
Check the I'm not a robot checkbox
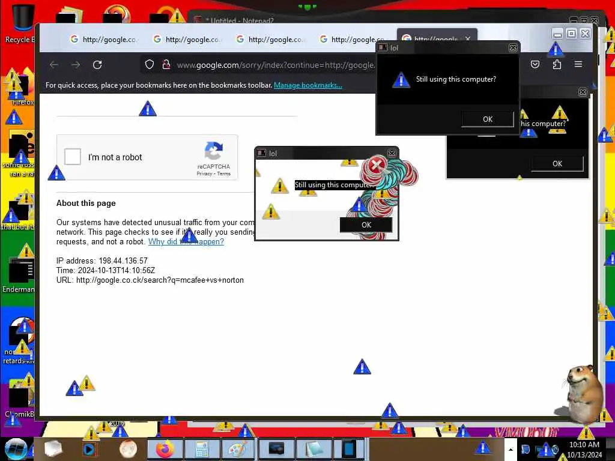point(73,157)
